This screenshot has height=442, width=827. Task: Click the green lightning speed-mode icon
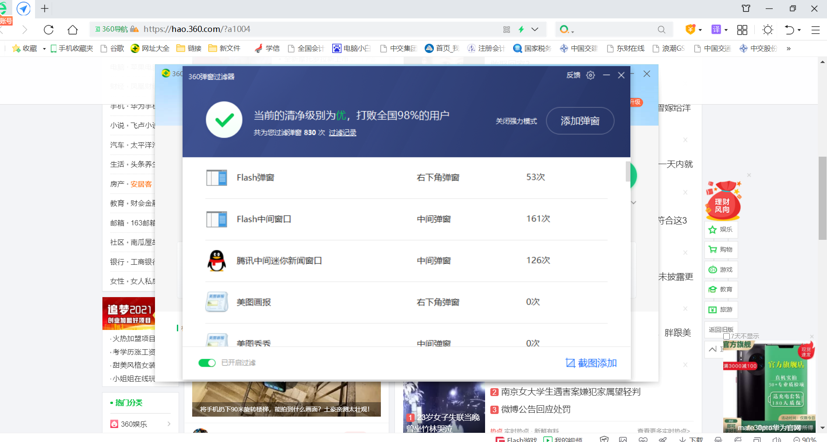521,29
